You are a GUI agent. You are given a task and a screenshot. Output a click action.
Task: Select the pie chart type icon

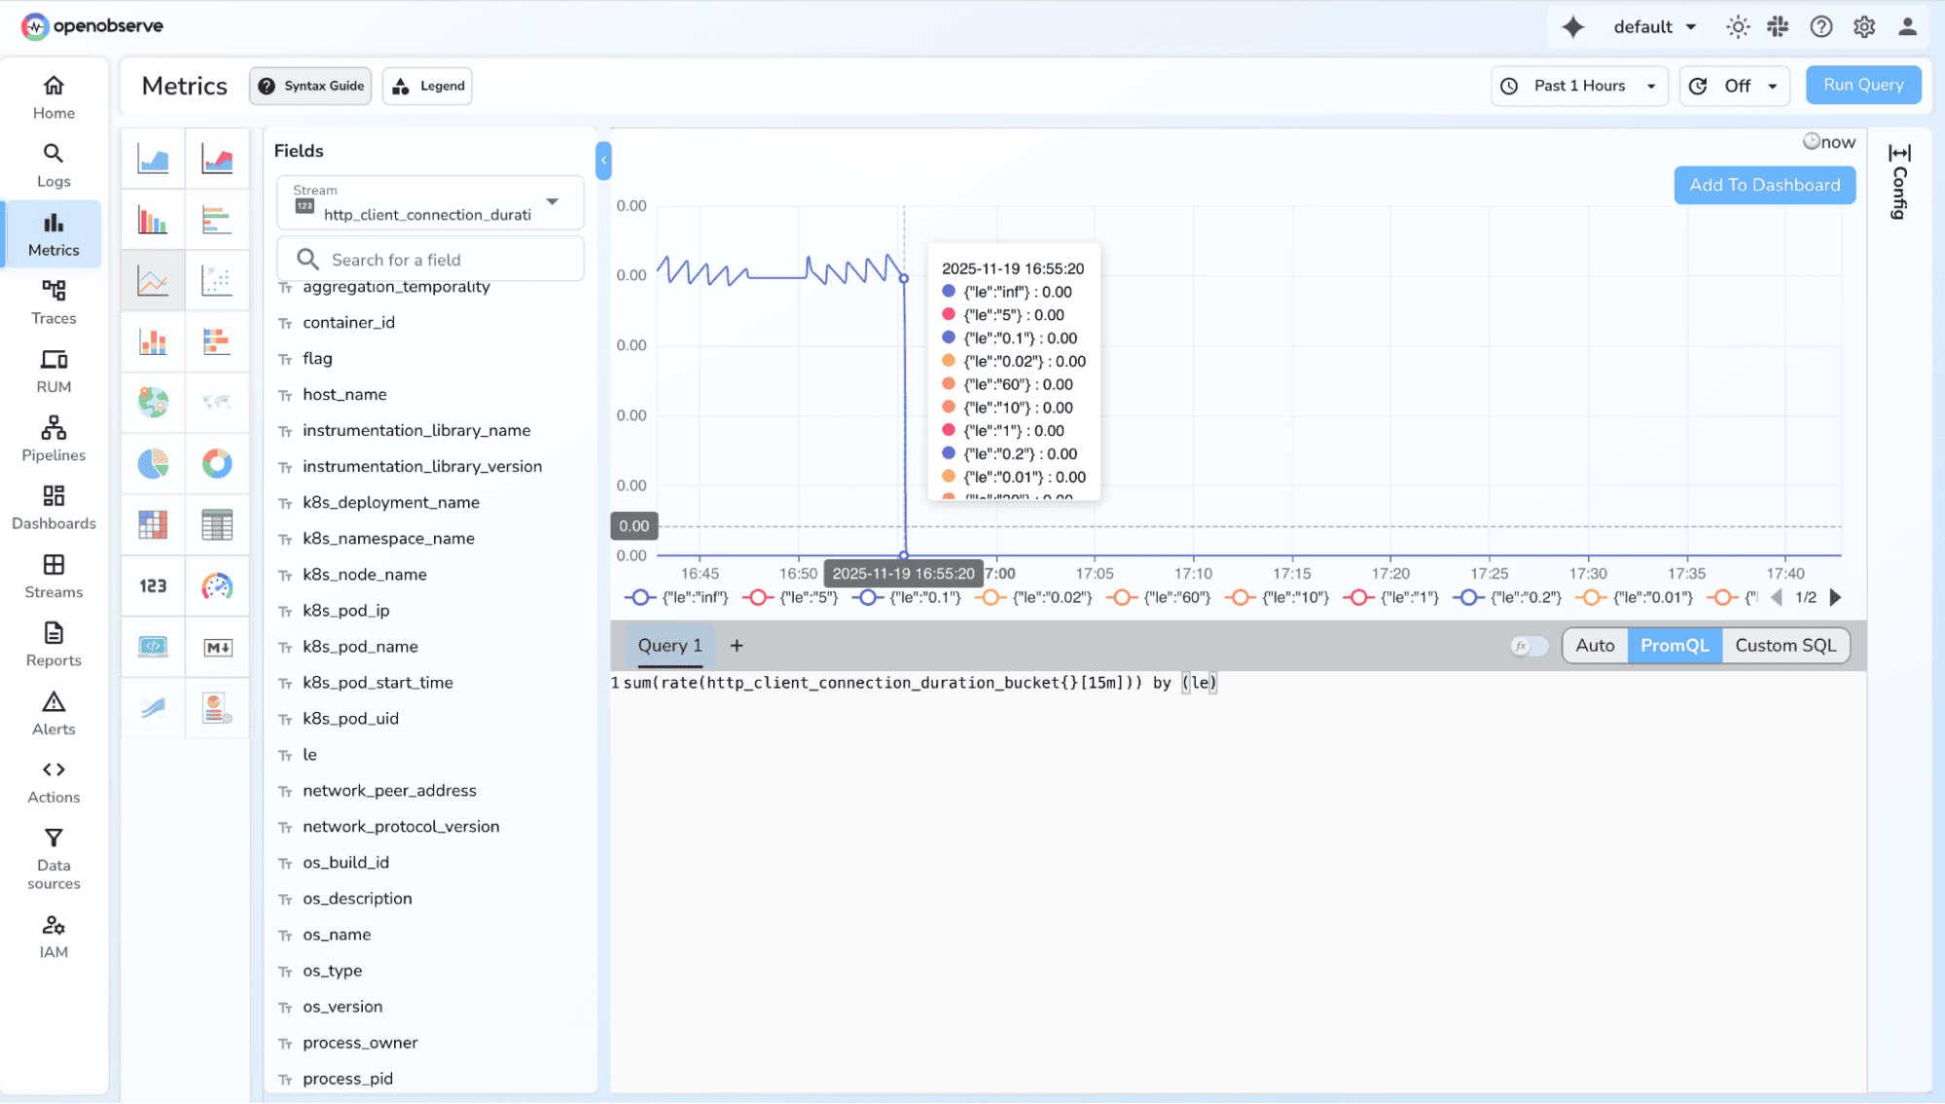pyautogui.click(x=153, y=464)
